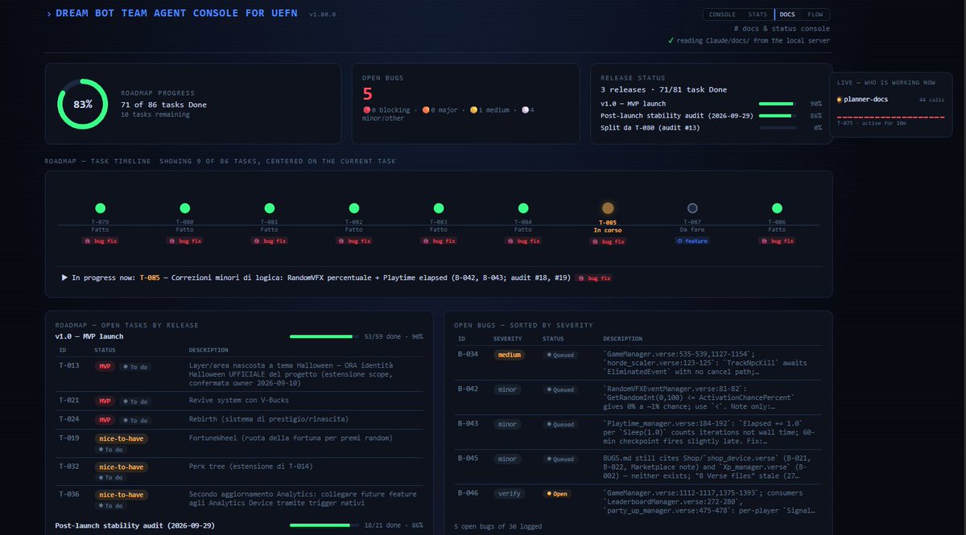Click the minor severity badge on B-045
The image size is (966, 535).
coord(507,459)
